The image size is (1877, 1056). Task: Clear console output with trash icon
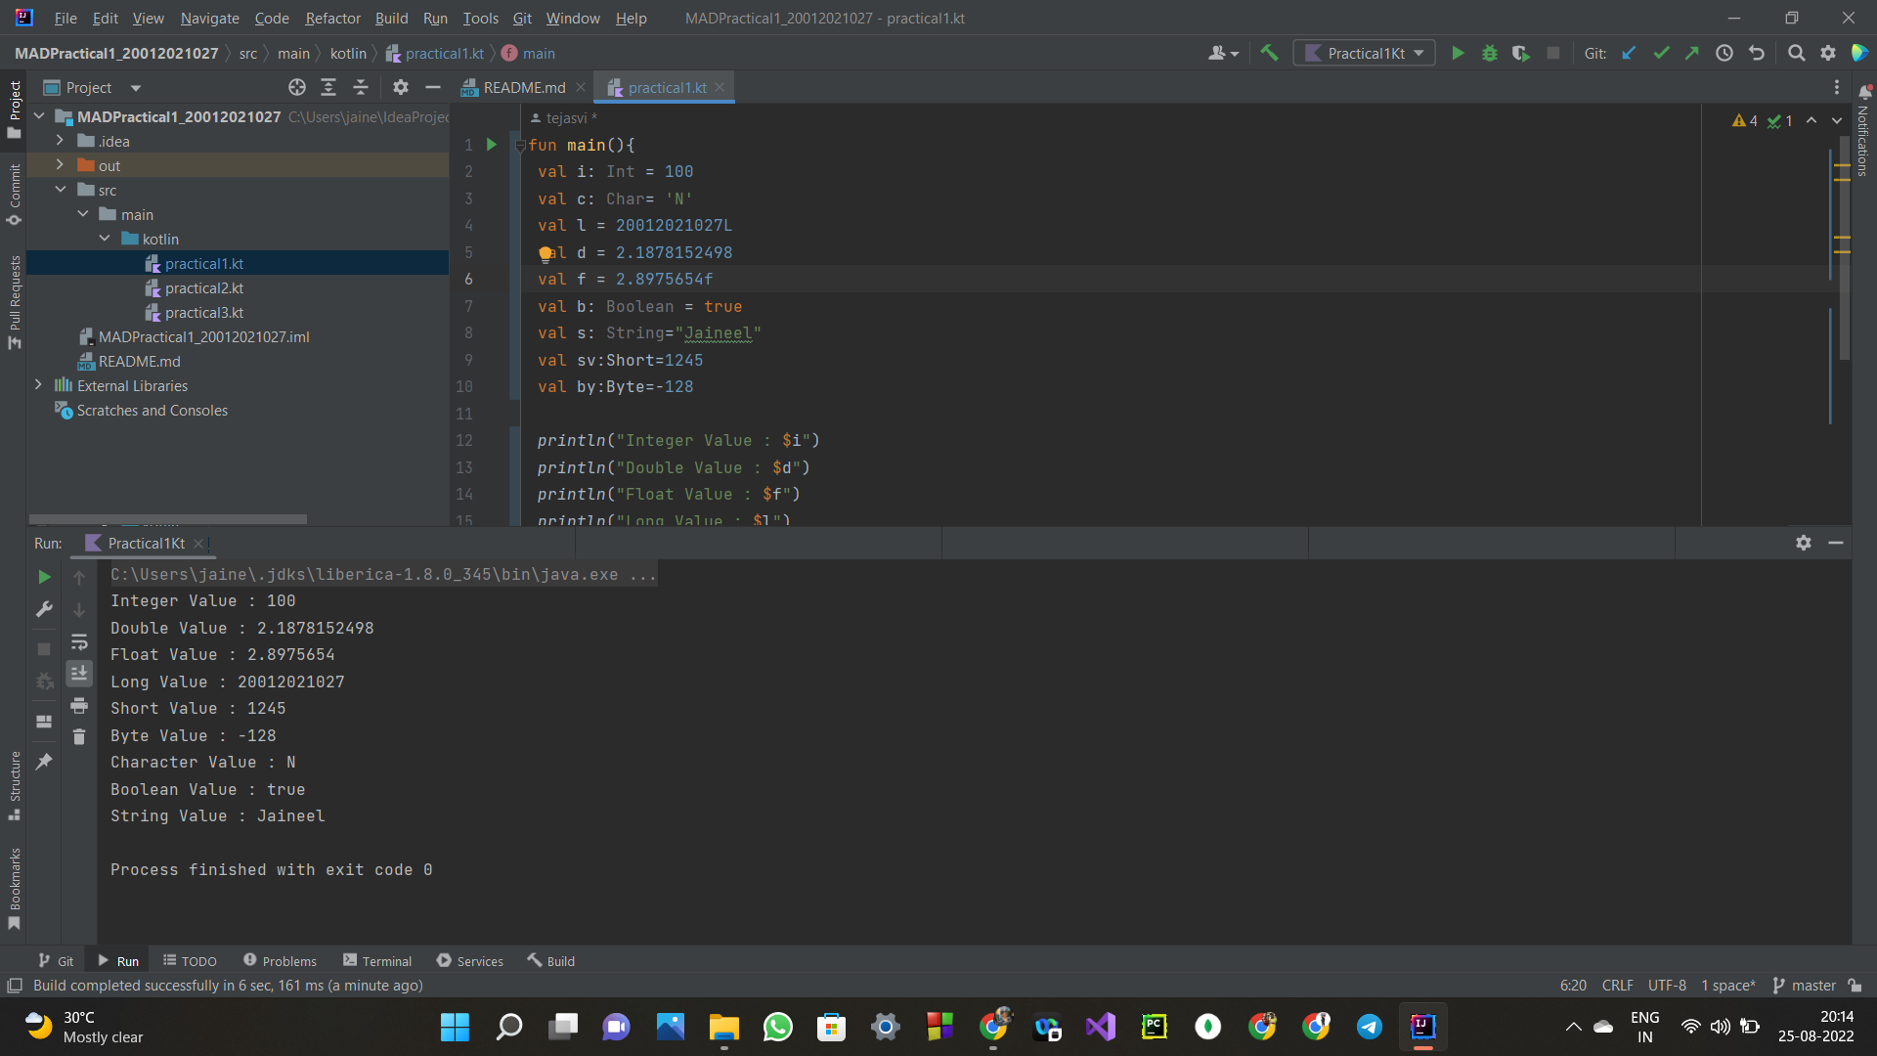pos(79,736)
